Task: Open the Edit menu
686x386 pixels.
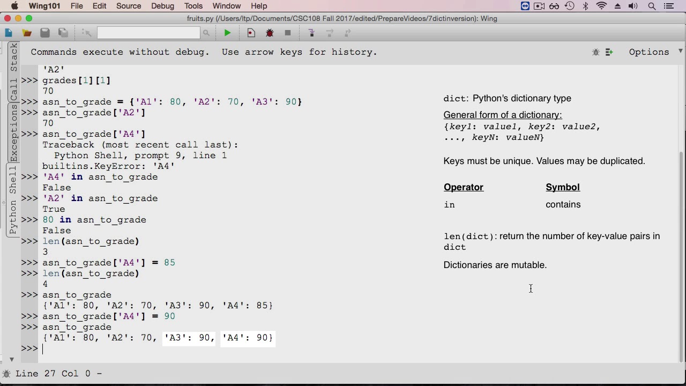Action: [99, 6]
